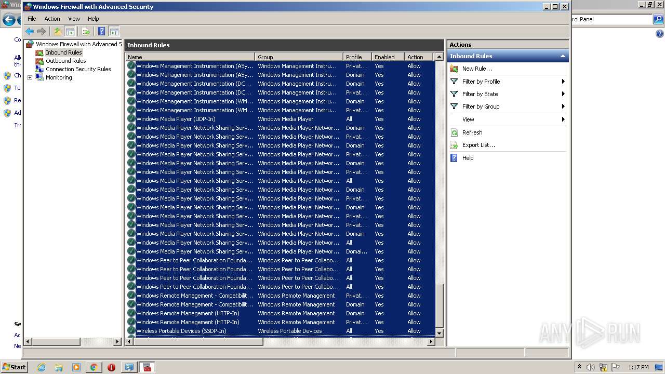Click rules list scroll down arrow
The width and height of the screenshot is (665, 374).
click(x=439, y=333)
